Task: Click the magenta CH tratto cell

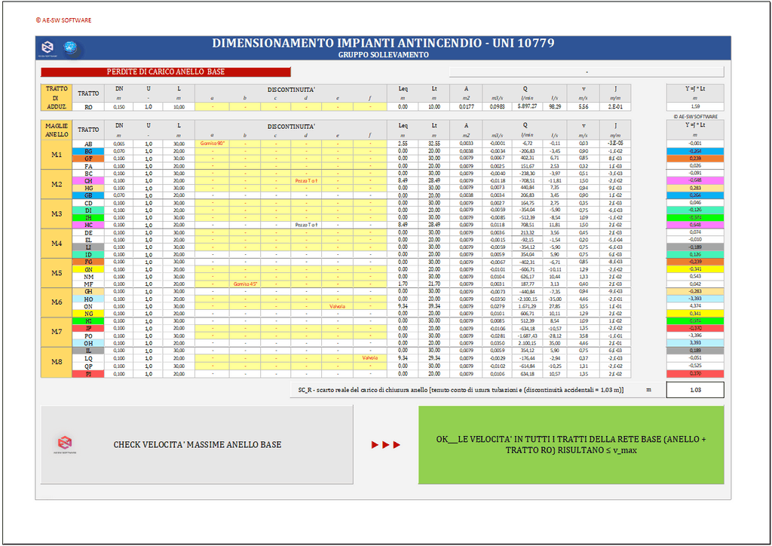Action: point(88,181)
